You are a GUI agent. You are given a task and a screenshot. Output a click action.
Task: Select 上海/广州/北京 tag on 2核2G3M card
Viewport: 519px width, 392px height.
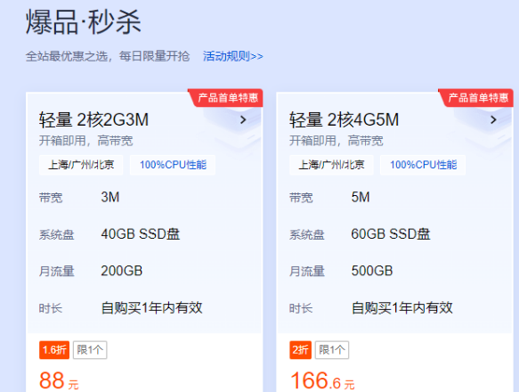coord(81,165)
